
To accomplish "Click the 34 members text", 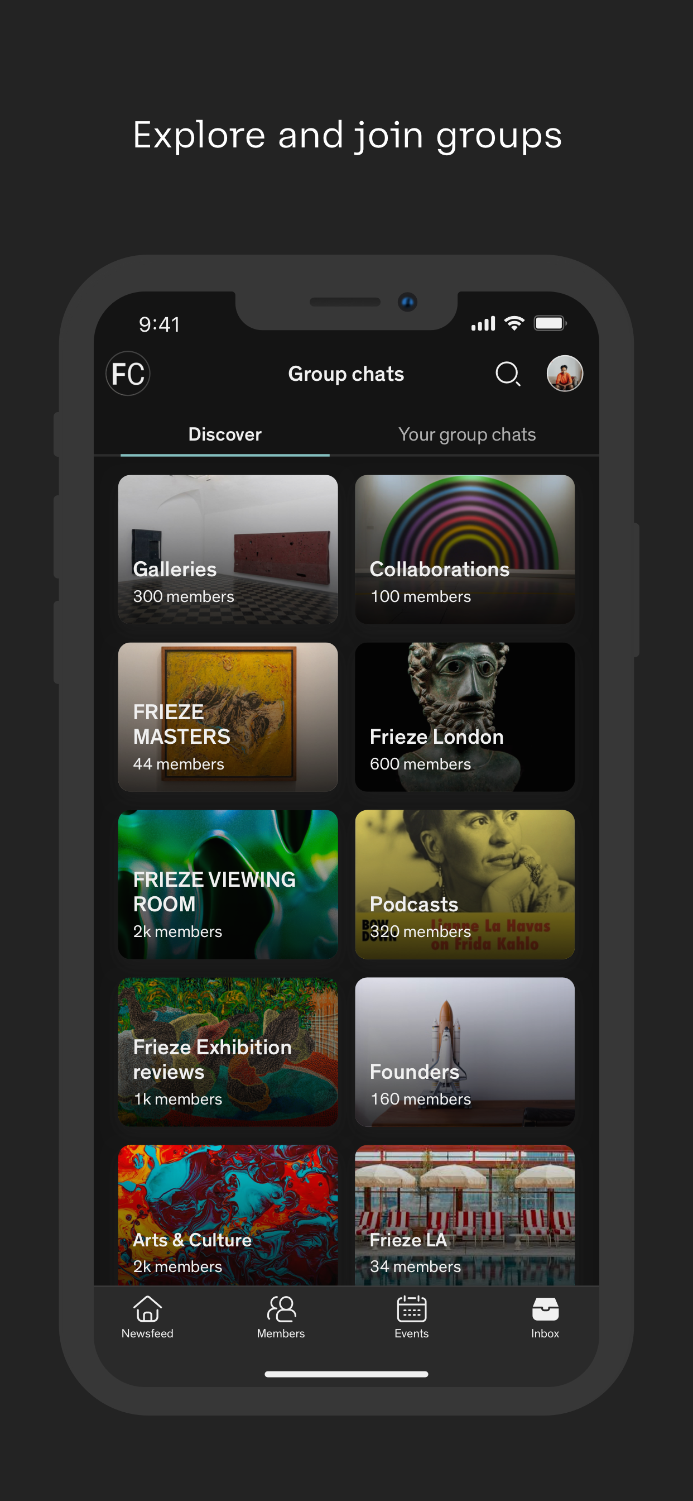I will 415,1266.
